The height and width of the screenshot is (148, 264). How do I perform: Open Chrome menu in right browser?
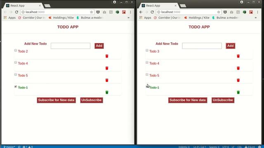coord(257,12)
